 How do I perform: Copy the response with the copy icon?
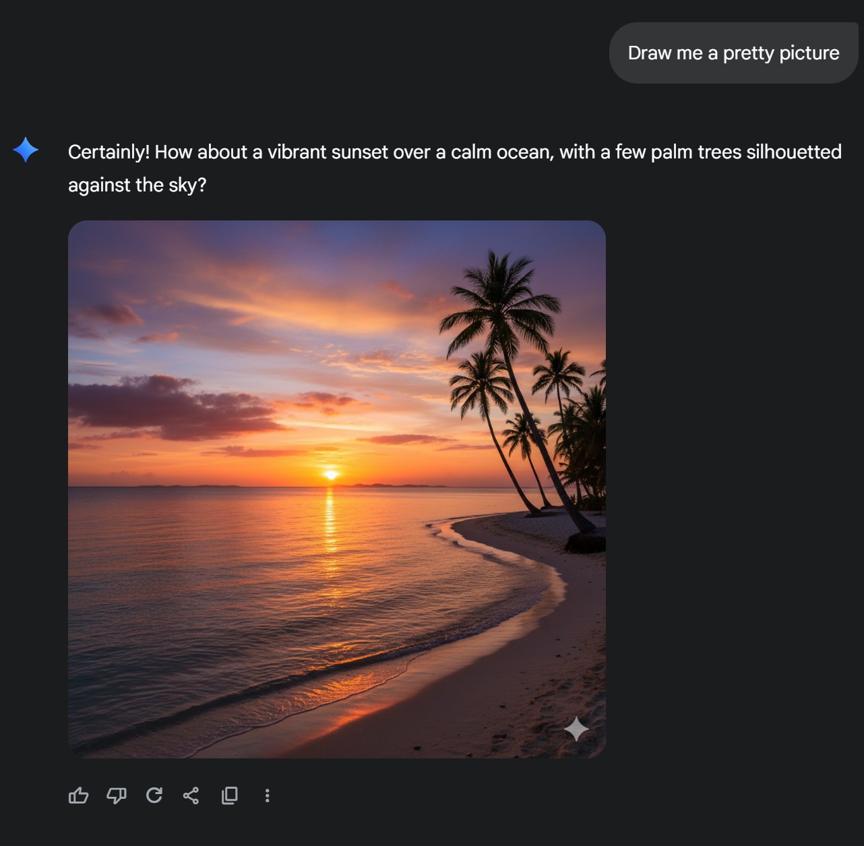pos(229,795)
